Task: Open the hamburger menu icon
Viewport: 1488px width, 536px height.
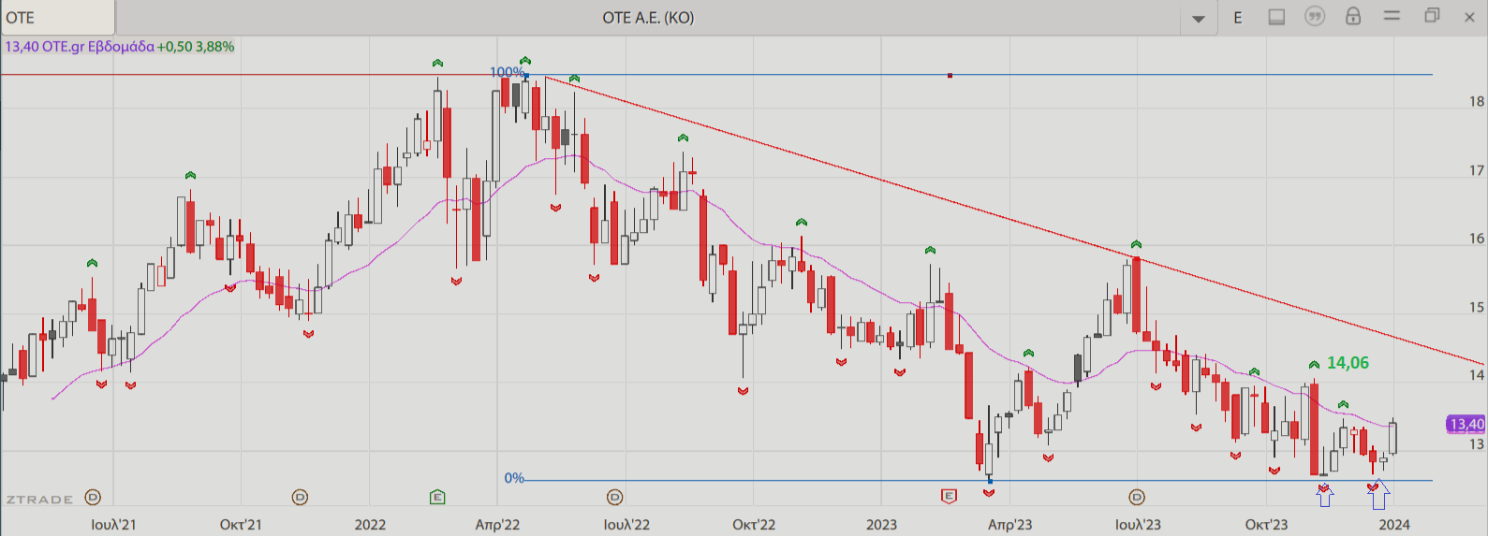Action: pyautogui.click(x=1392, y=16)
